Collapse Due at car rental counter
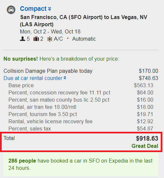 click(x=35, y=78)
